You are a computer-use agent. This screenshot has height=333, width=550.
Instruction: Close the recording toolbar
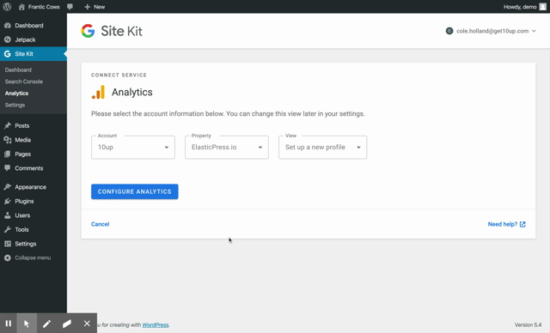[x=87, y=324]
